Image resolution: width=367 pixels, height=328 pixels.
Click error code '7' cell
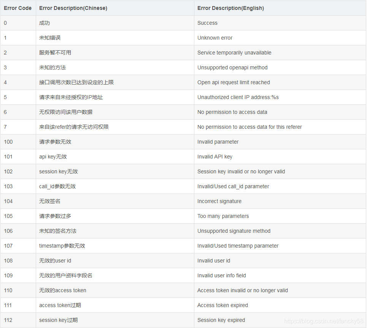pos(18,127)
